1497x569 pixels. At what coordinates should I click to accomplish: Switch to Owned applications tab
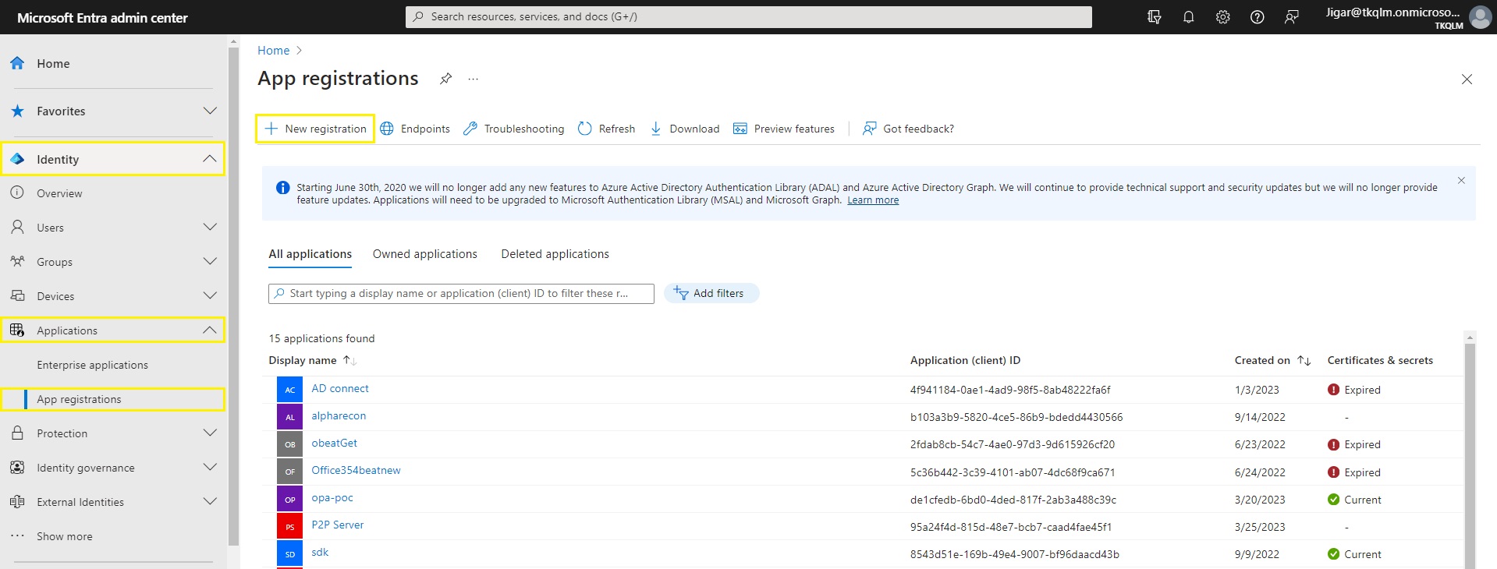point(425,254)
